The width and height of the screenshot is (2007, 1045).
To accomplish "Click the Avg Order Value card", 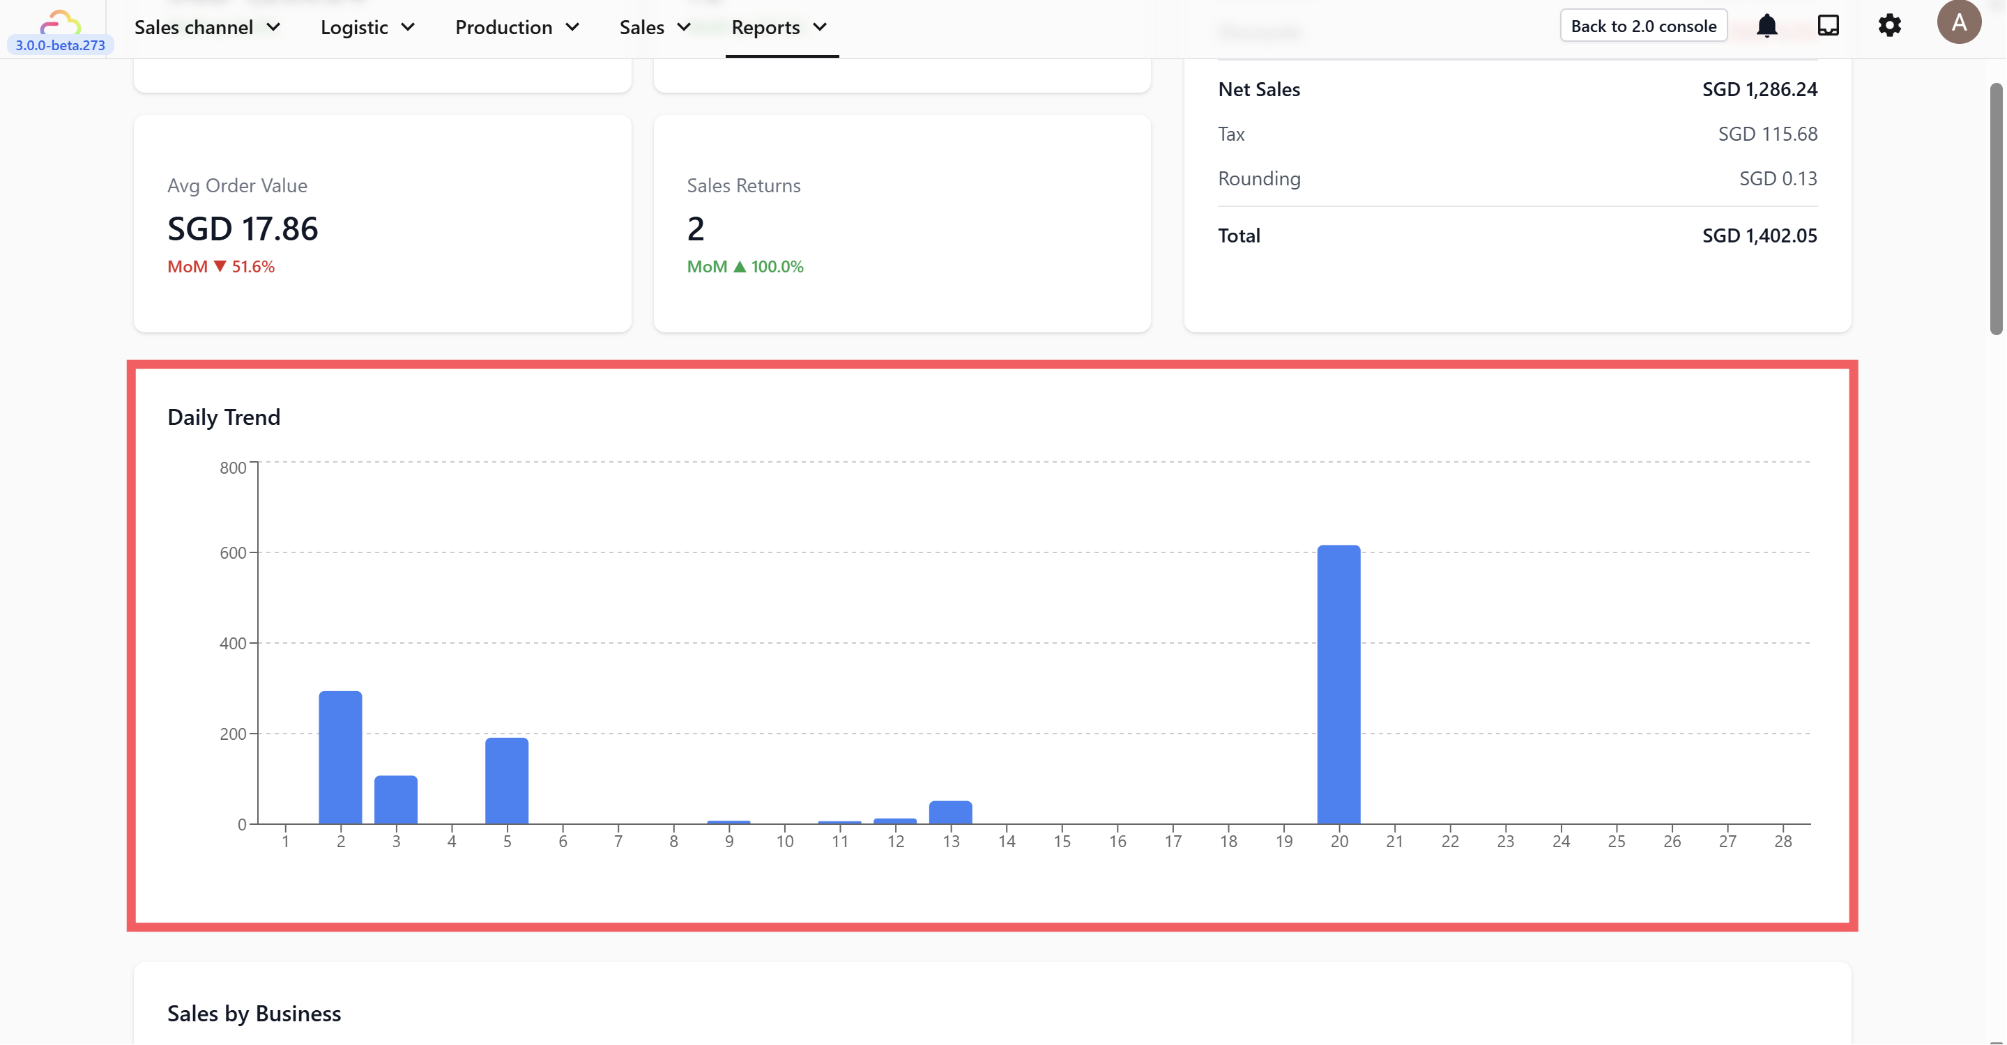I will (383, 224).
